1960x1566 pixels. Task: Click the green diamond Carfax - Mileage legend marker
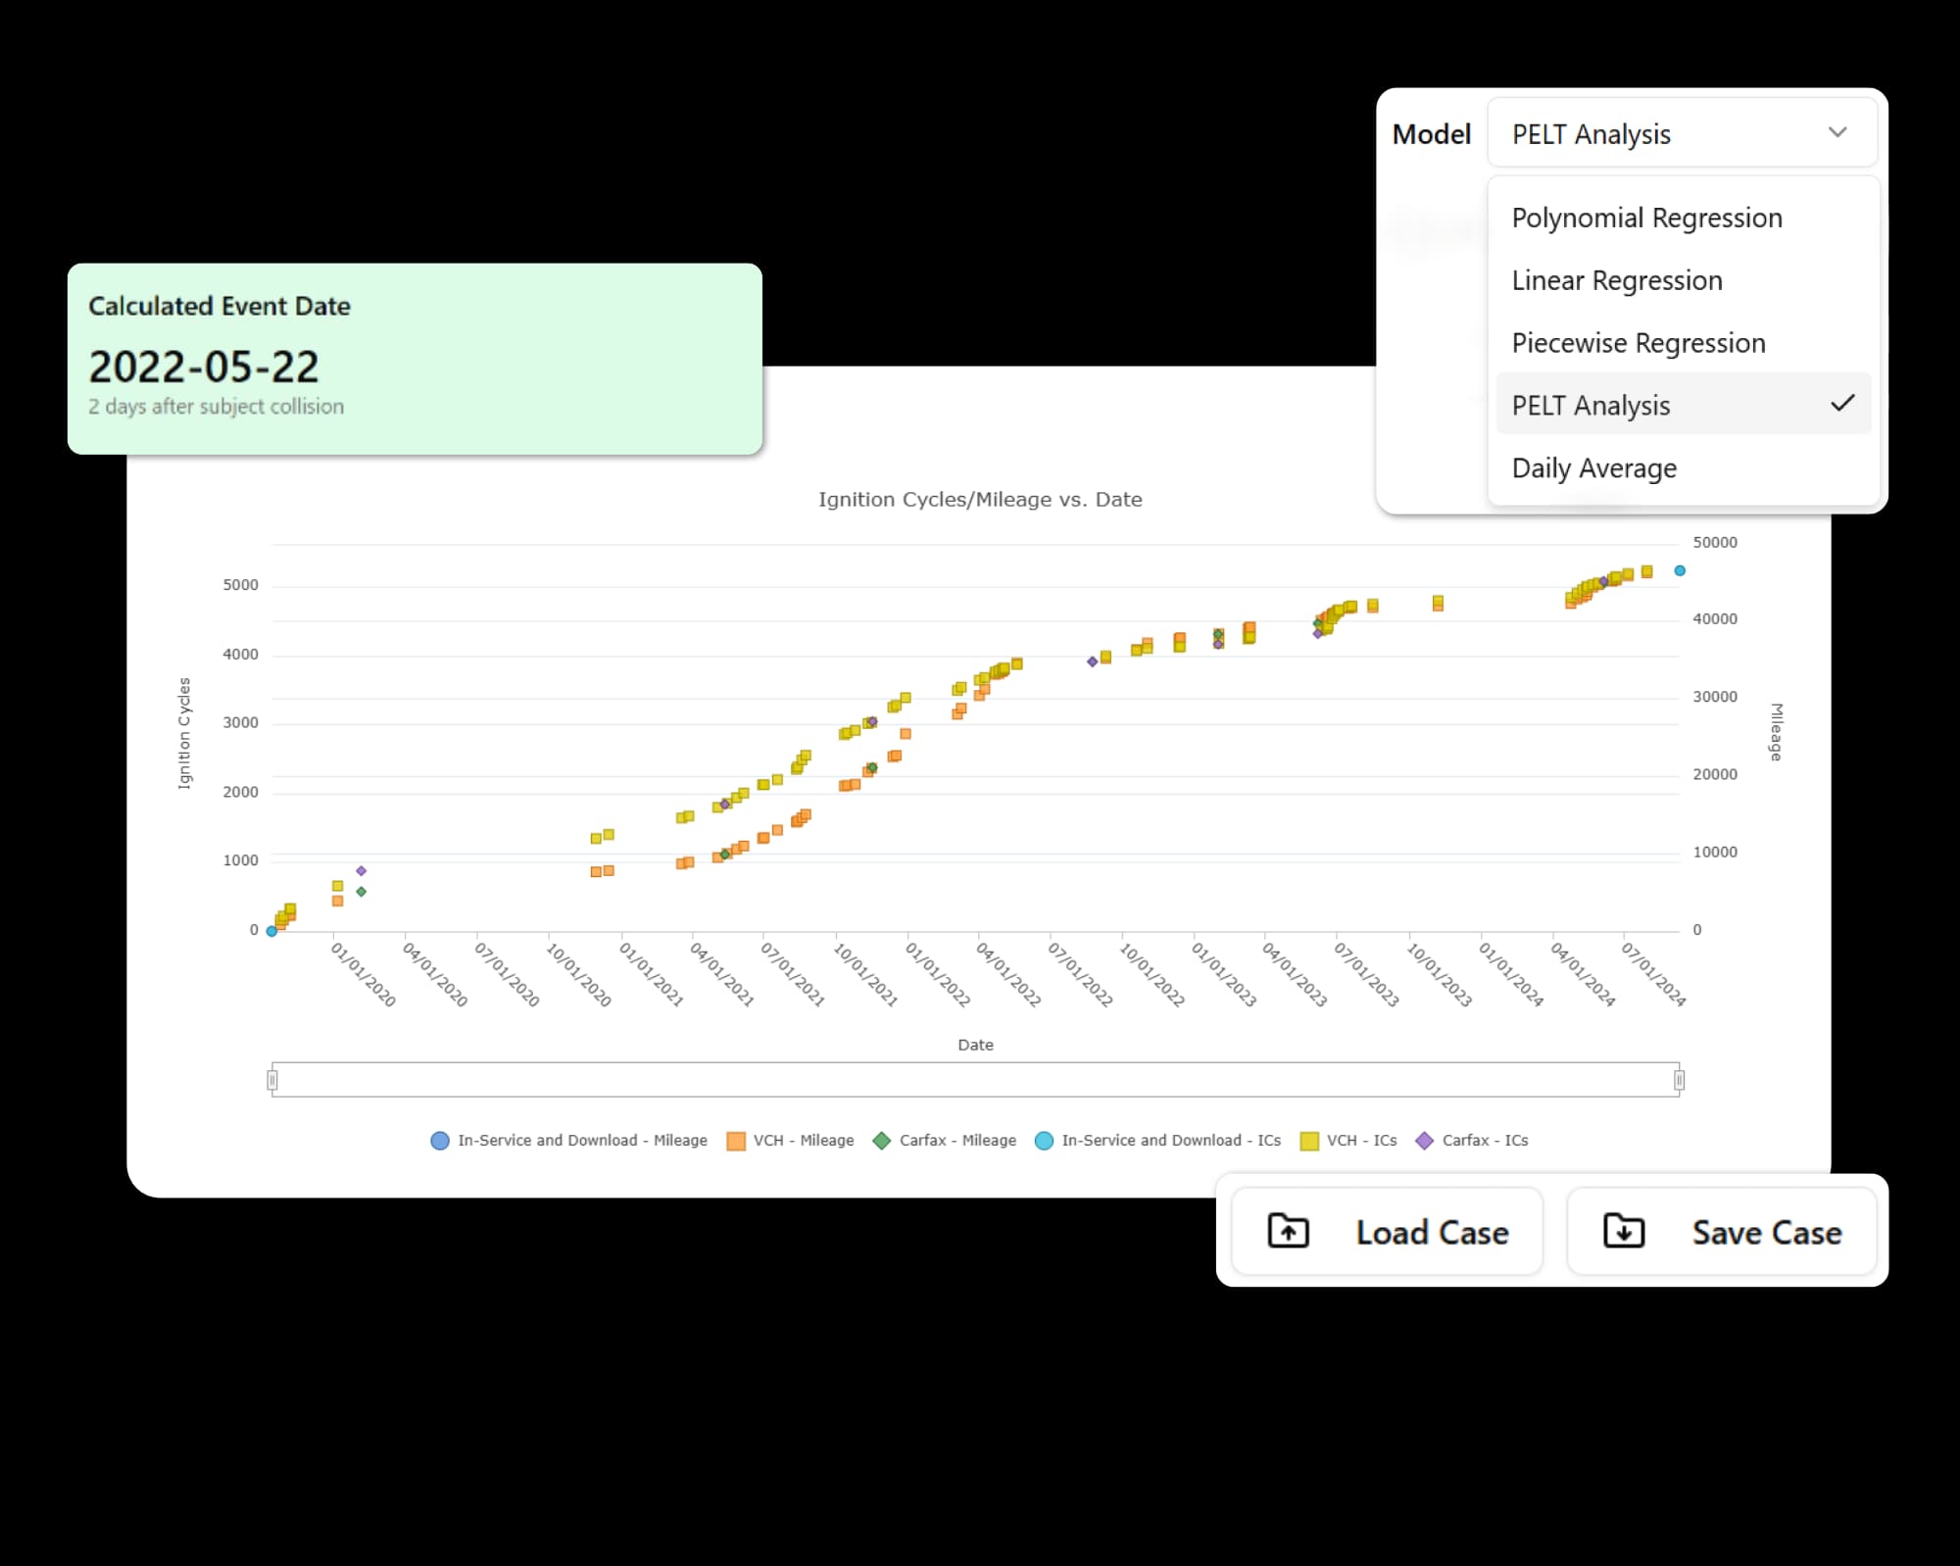[880, 1141]
